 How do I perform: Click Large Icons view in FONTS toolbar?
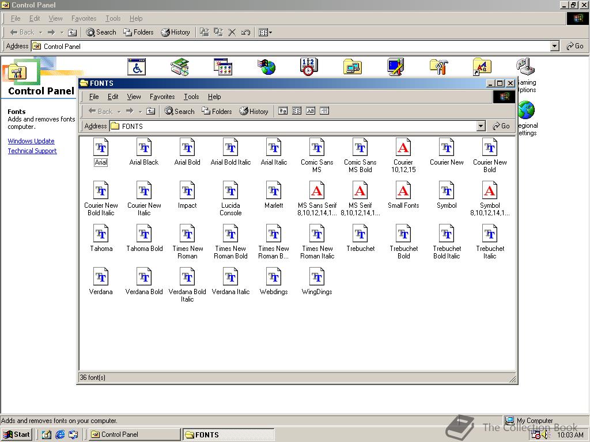coord(283,111)
